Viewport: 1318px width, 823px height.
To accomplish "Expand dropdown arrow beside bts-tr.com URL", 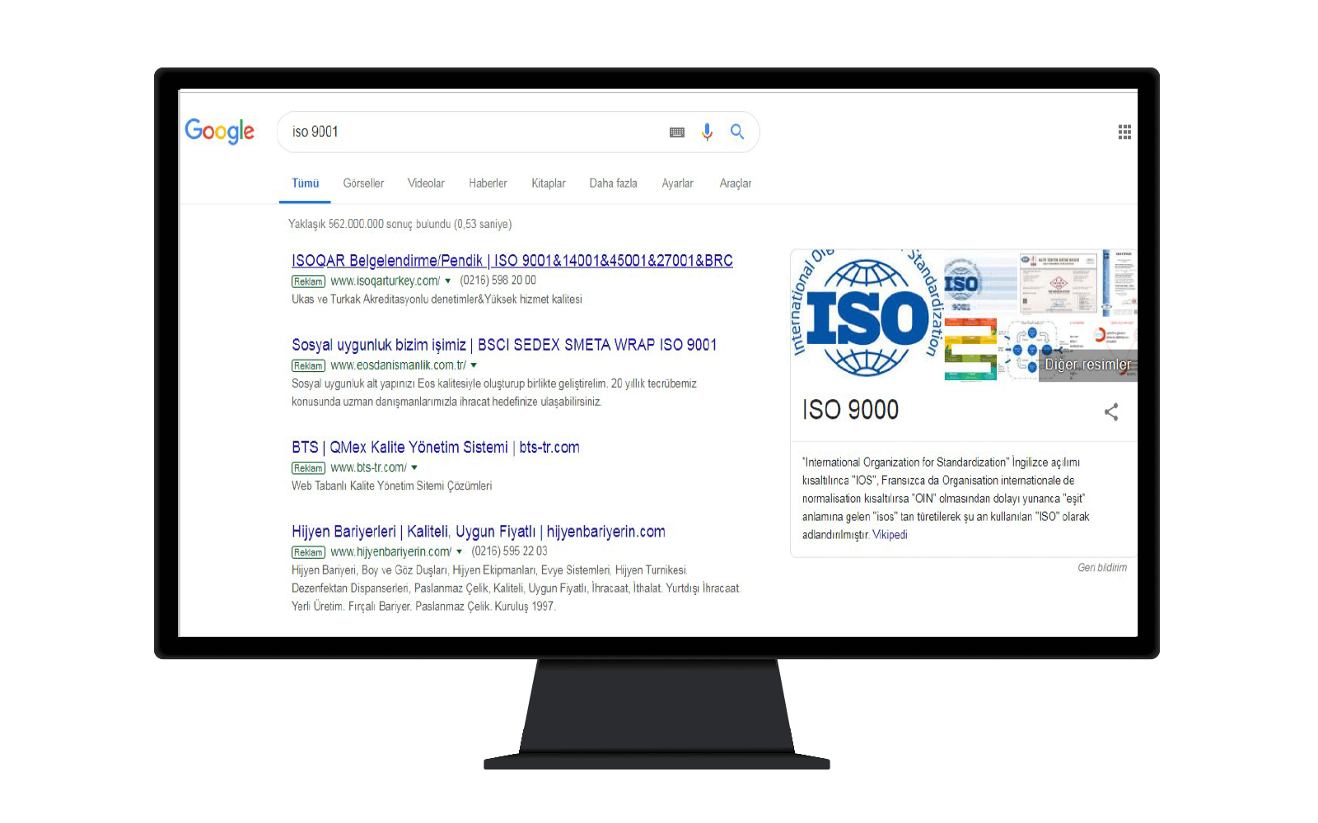I will tap(414, 467).
